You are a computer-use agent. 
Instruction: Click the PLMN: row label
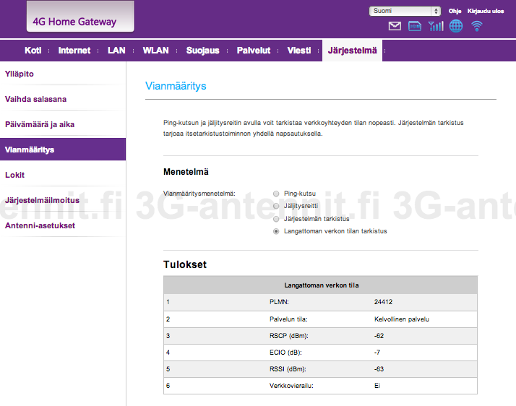pyautogui.click(x=279, y=302)
